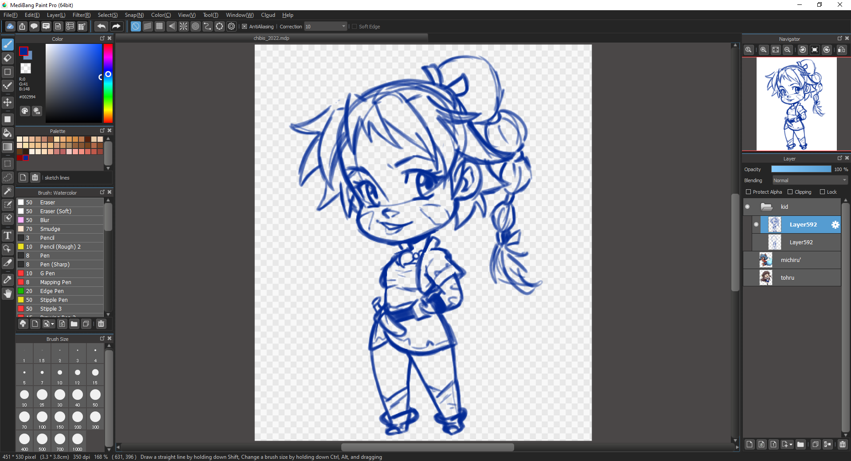Screen dimensions: 851x461
Task: Open snap settings gear icon
Action: click(231, 27)
